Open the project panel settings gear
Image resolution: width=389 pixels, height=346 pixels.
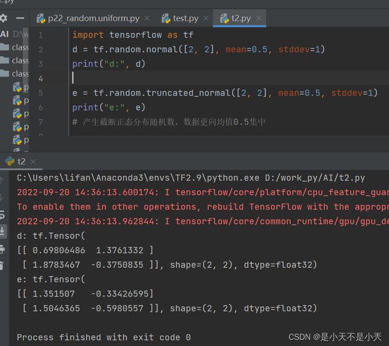pos(4,18)
